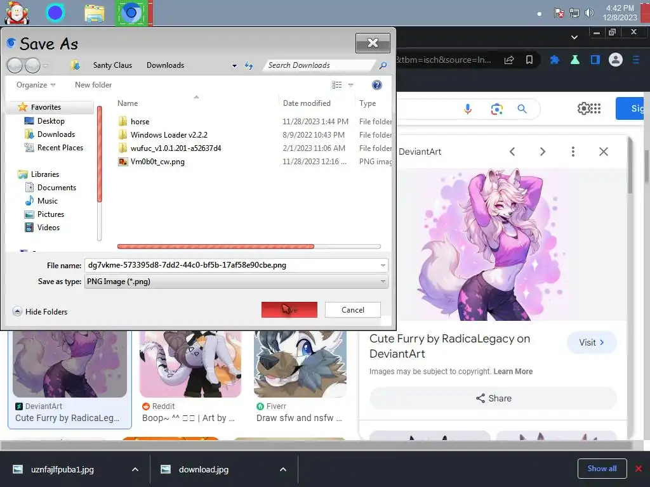Show all downloads in the bar
Screen dimensions: 650x487
(x=602, y=469)
